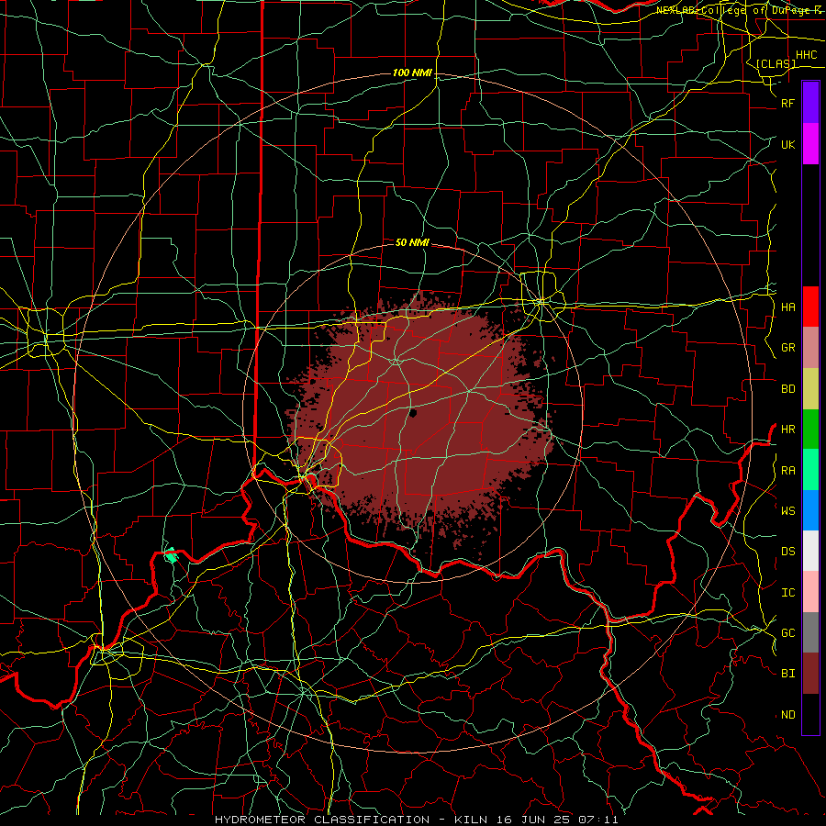Click the HHC product code text

pyautogui.click(x=807, y=55)
